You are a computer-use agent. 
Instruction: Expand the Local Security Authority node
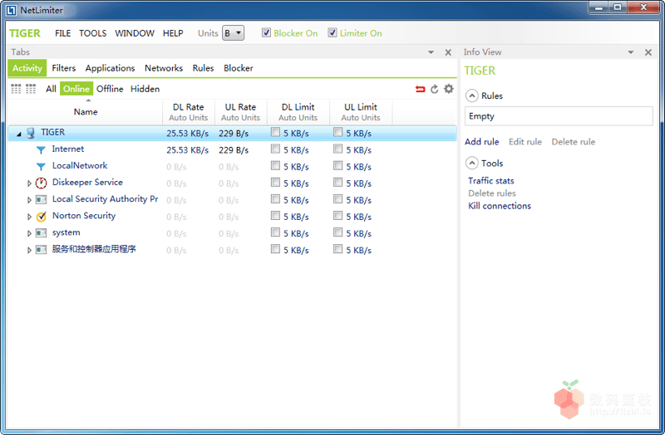tap(29, 200)
